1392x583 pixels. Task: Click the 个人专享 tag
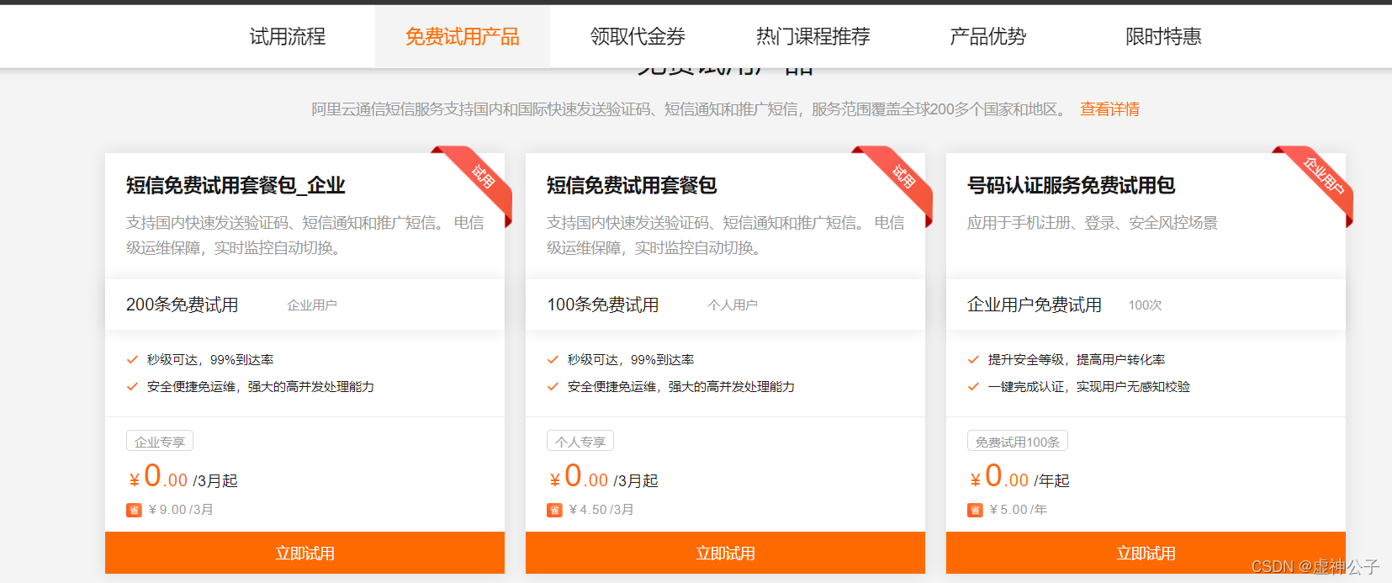(580, 441)
